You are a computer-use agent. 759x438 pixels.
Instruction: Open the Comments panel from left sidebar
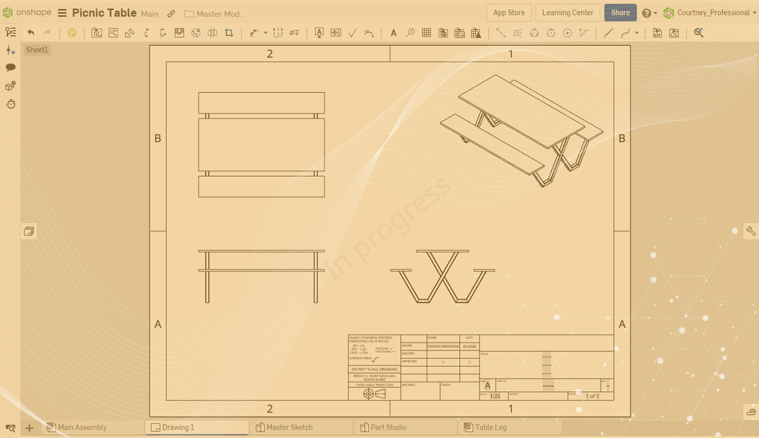[x=10, y=67]
